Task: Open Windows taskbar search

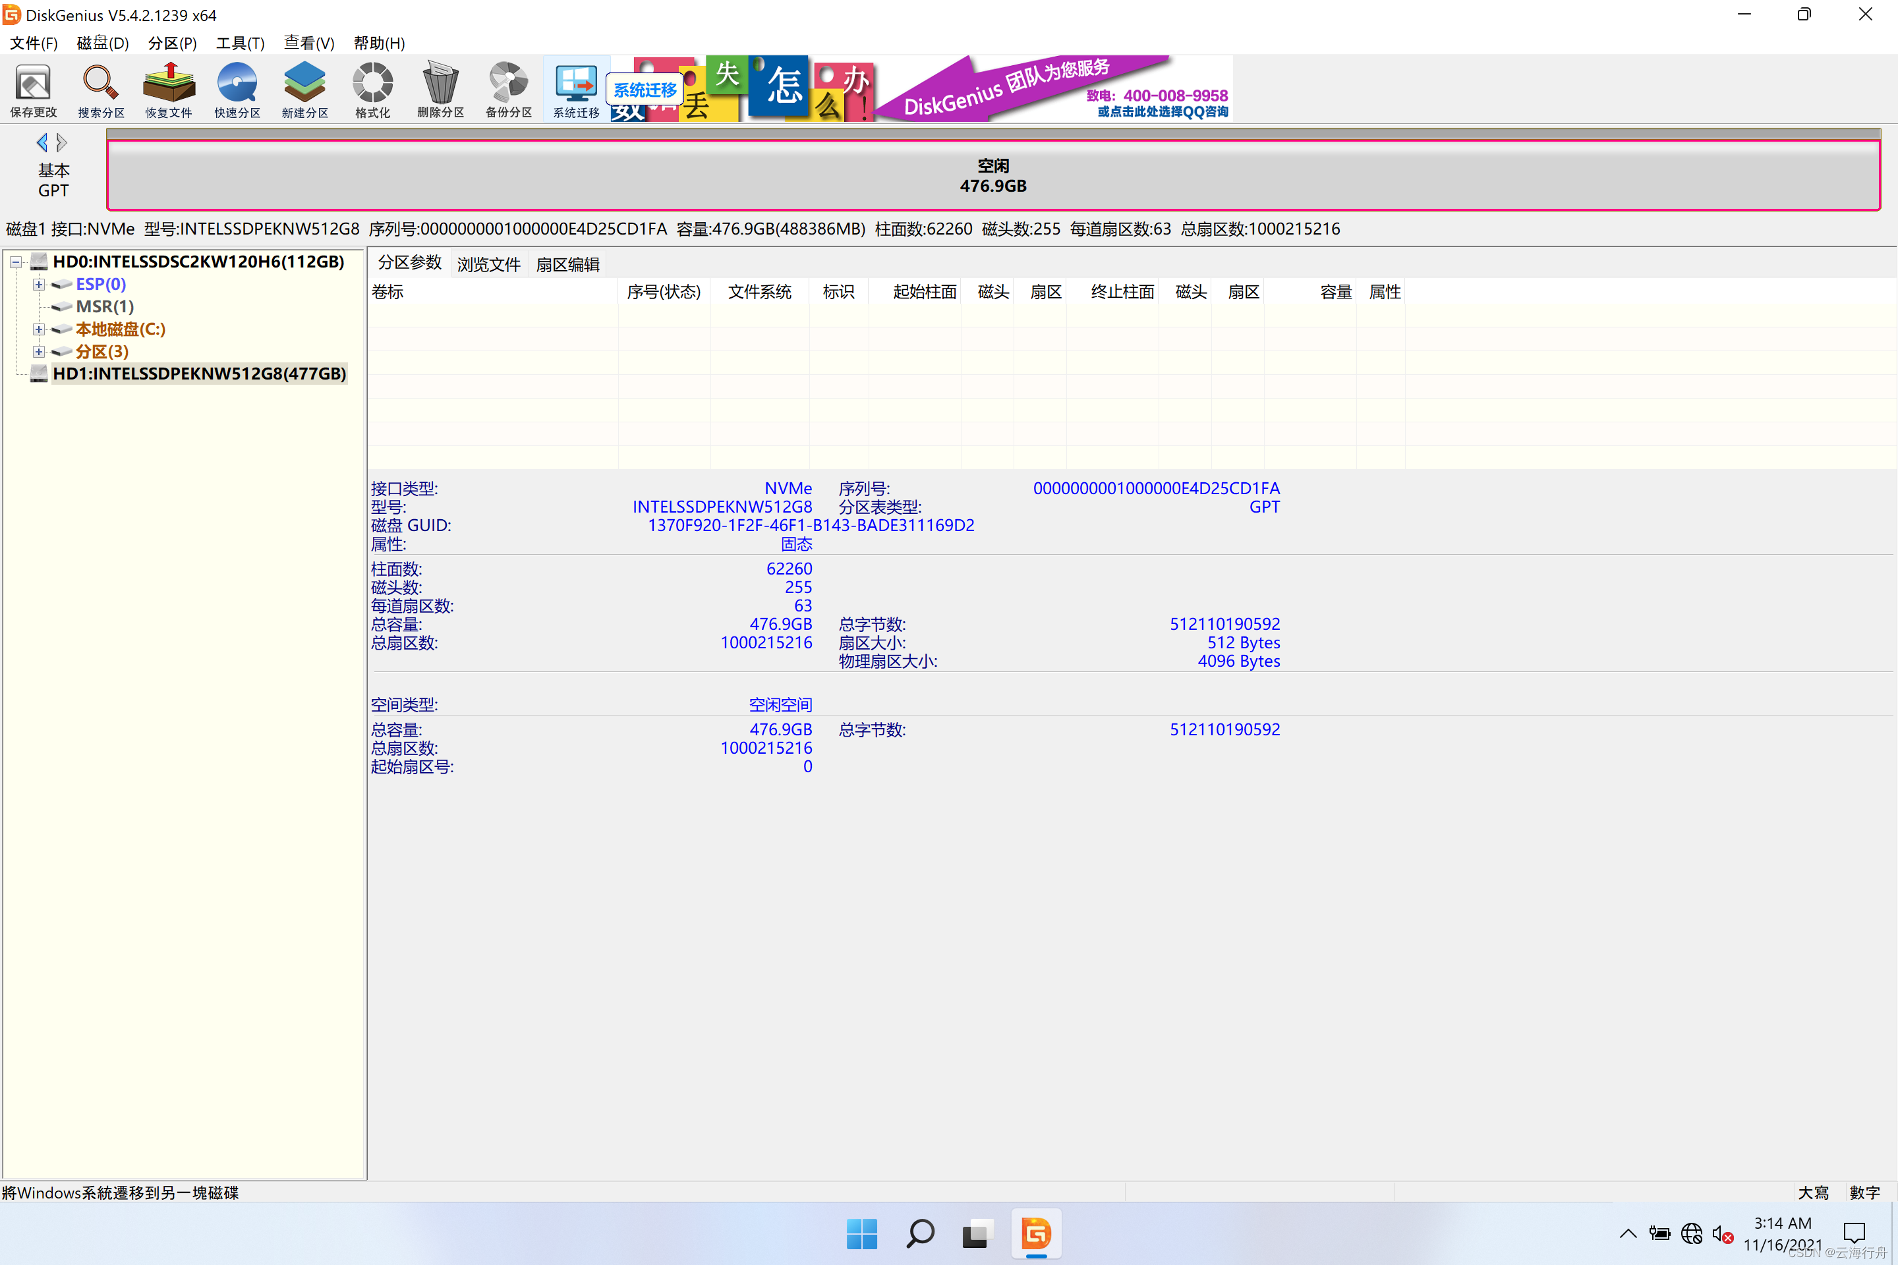Action: pyautogui.click(x=920, y=1233)
